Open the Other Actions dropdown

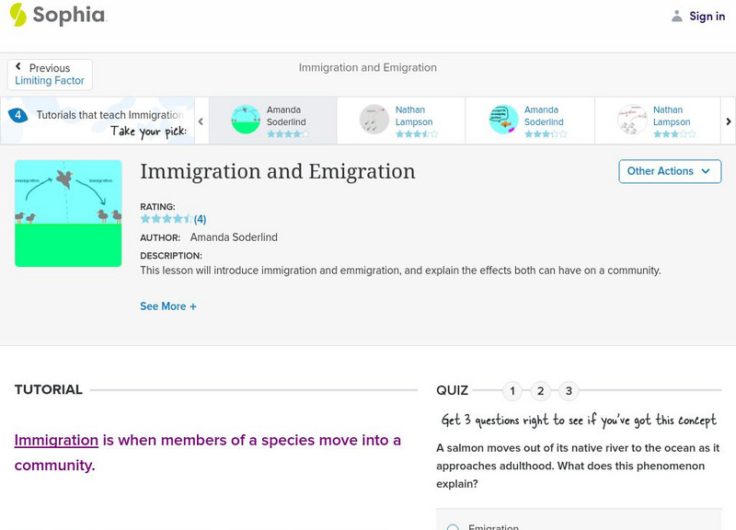[x=669, y=171]
